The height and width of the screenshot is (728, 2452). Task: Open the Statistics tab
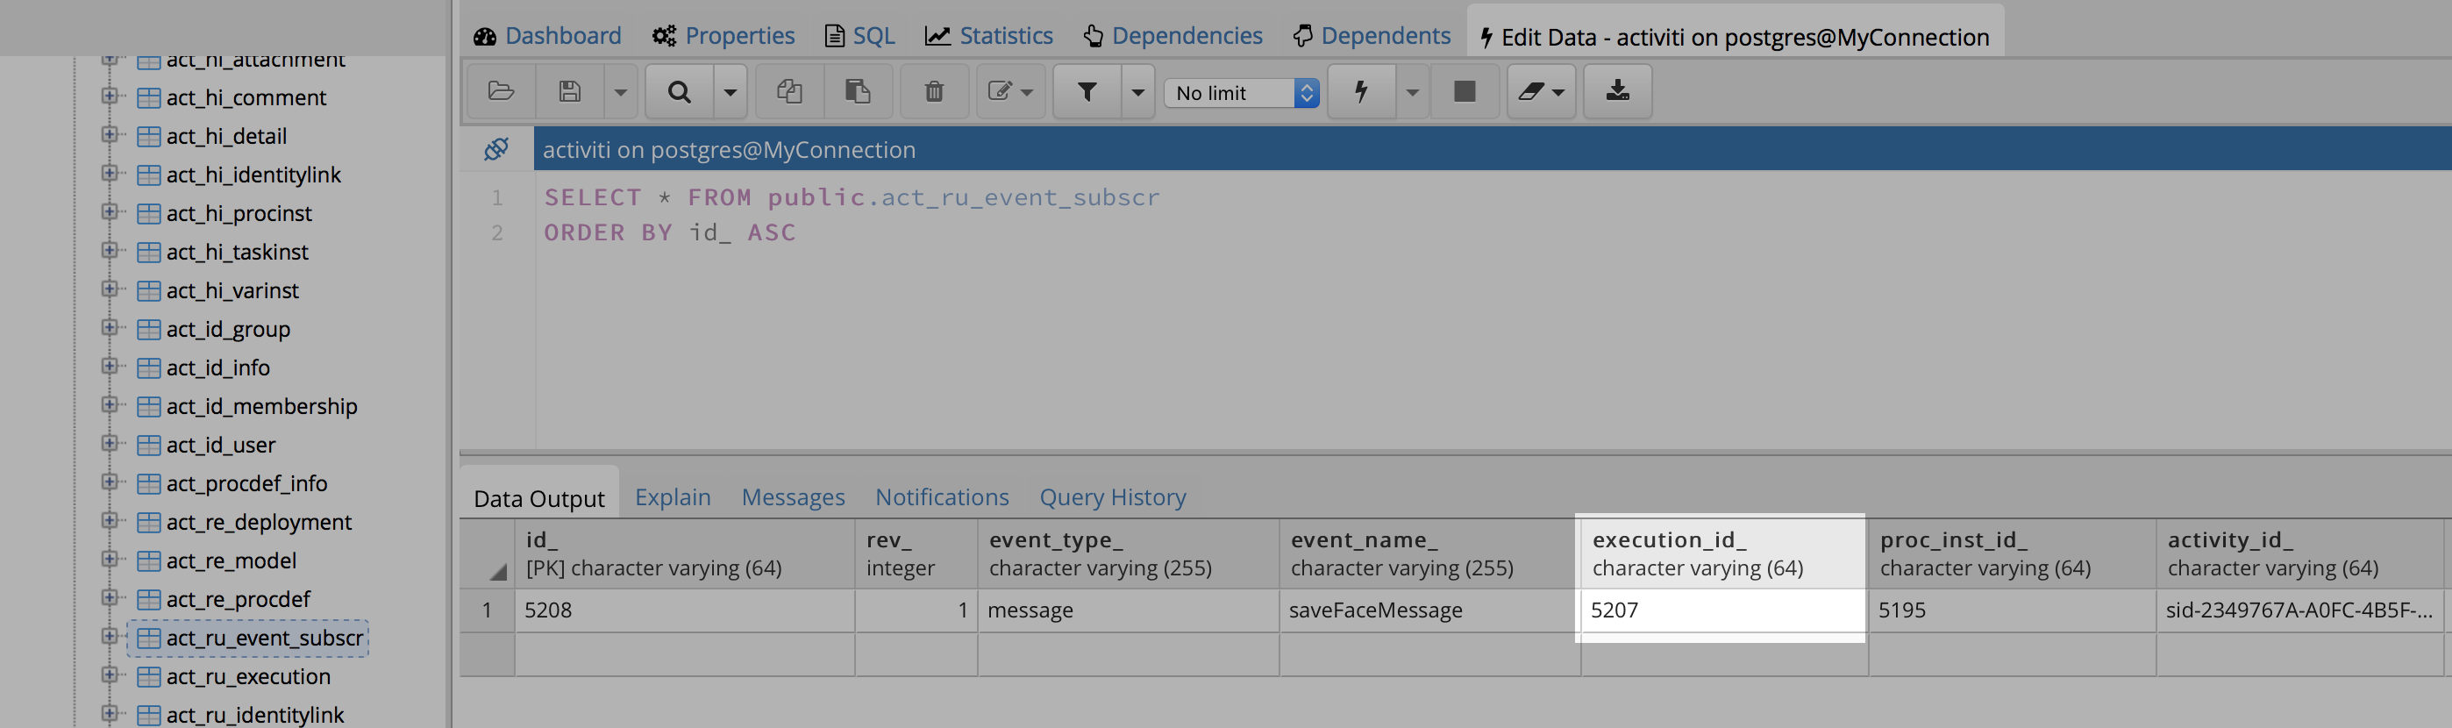[x=989, y=36]
